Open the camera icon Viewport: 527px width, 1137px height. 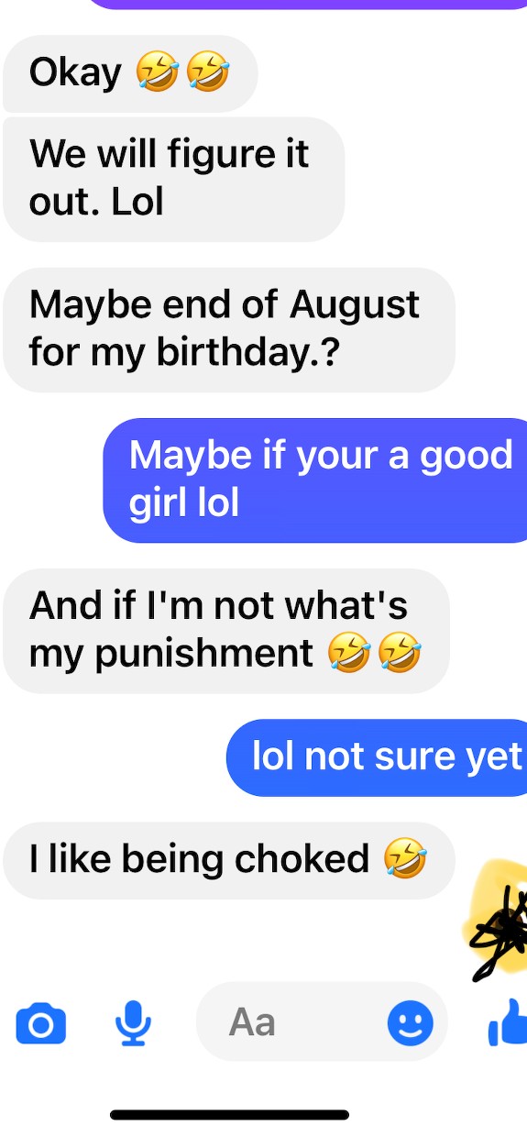click(x=41, y=1023)
